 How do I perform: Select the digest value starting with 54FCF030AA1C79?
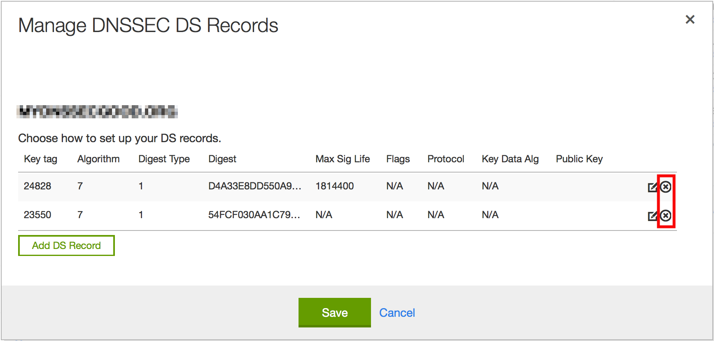[x=254, y=215]
